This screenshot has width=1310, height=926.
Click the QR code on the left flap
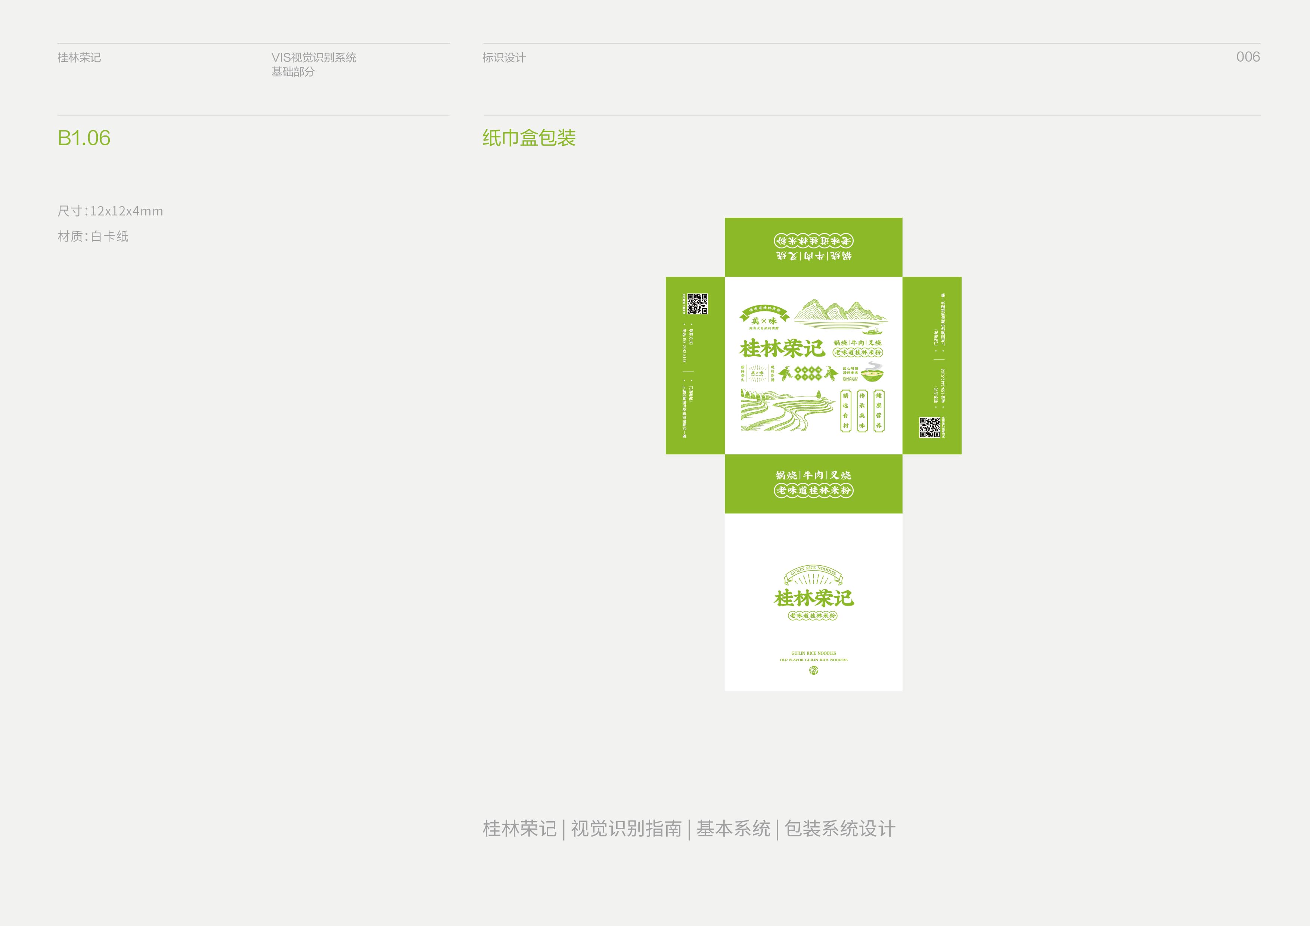pyautogui.click(x=697, y=304)
